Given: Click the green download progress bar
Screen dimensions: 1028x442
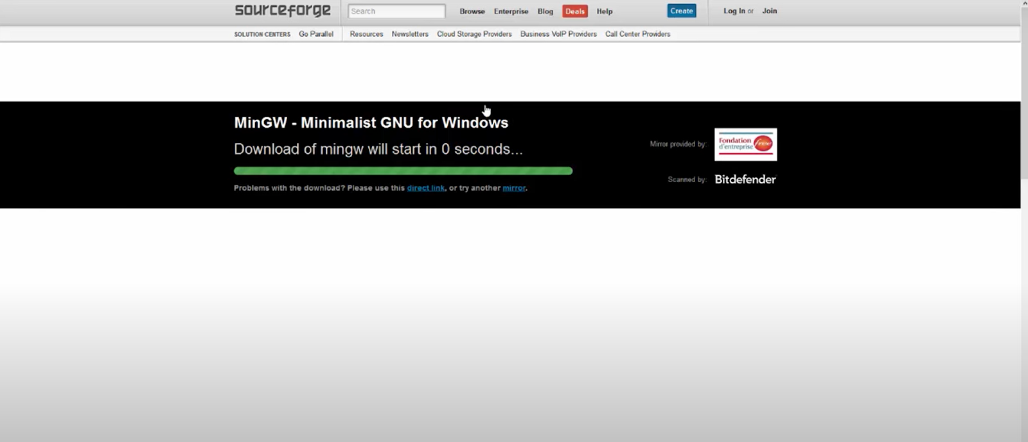Looking at the screenshot, I should 403,171.
